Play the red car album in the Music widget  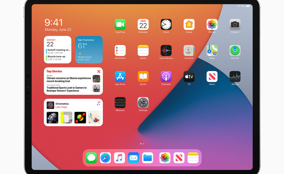pos(94,118)
